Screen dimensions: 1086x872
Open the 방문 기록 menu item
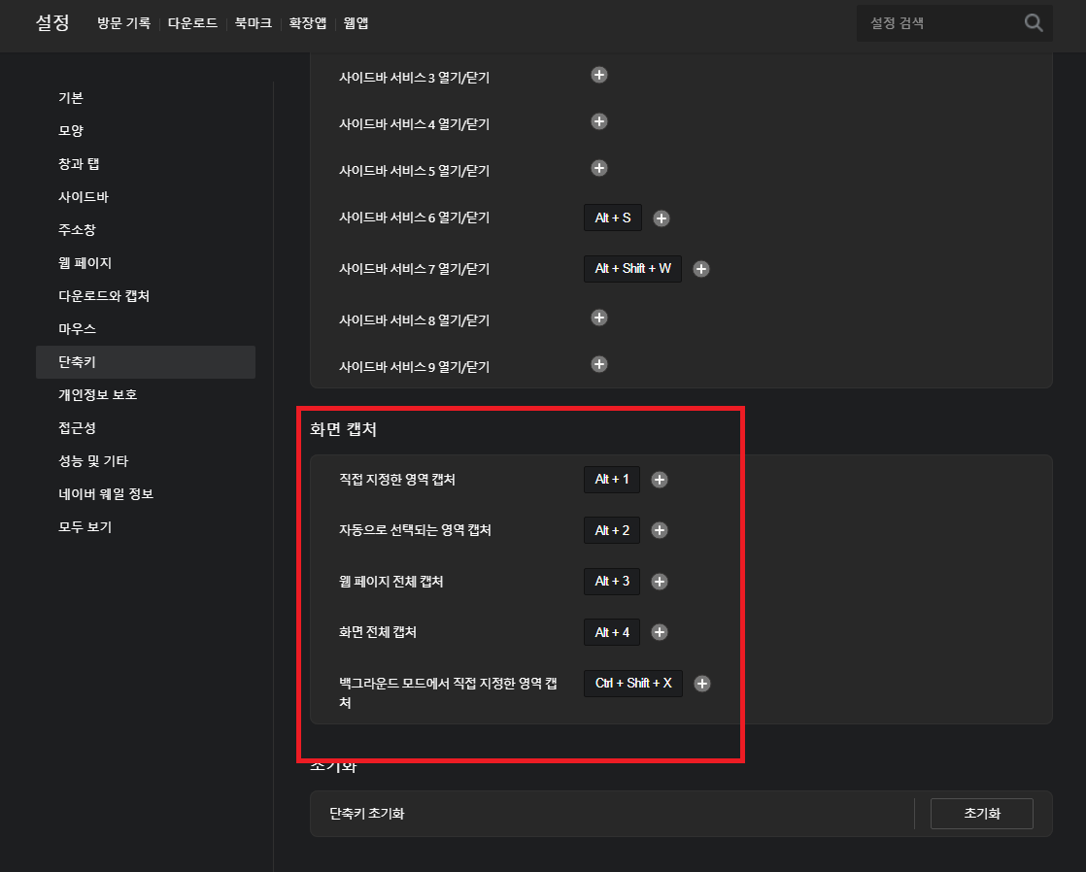coord(123,23)
